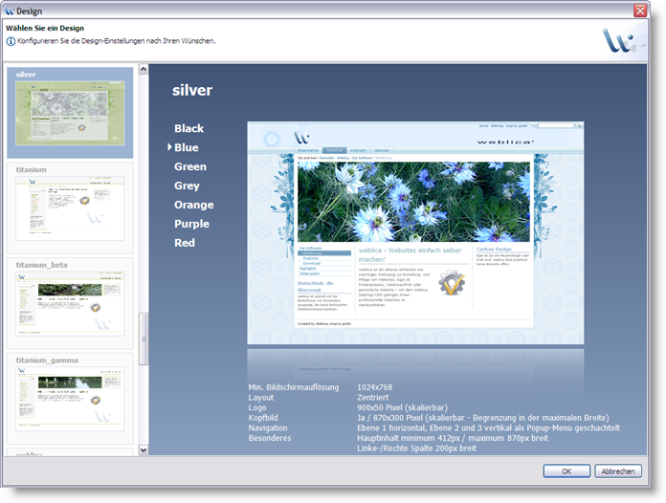Viewport: 666px width, 503px height.
Task: Select the titanium_beta design thumbnail
Action: [x=70, y=303]
